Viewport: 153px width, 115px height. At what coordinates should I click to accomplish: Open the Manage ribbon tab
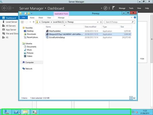point(61,18)
